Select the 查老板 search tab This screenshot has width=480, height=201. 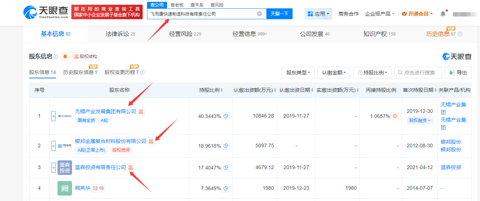coord(177,5)
